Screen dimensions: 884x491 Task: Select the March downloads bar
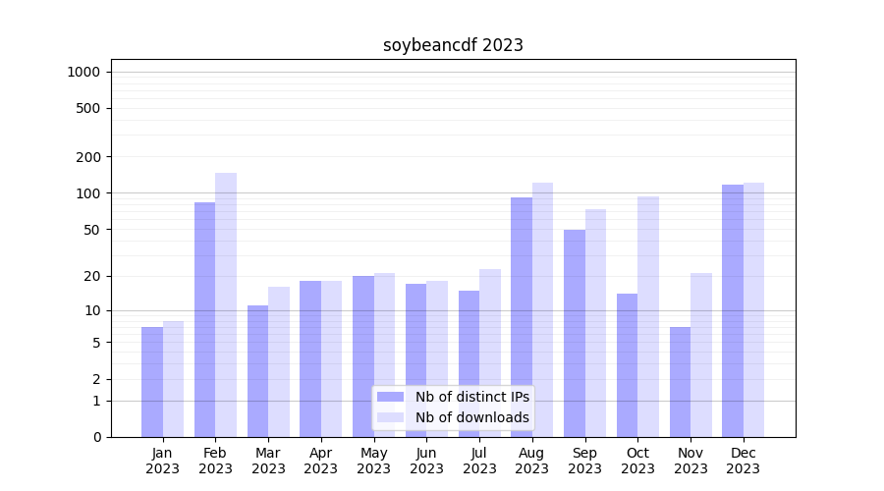pyautogui.click(x=279, y=361)
